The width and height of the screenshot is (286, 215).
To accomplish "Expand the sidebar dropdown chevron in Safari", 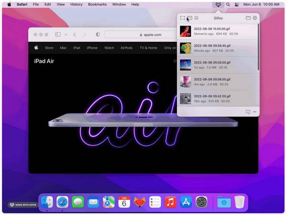I will tap(66, 34).
